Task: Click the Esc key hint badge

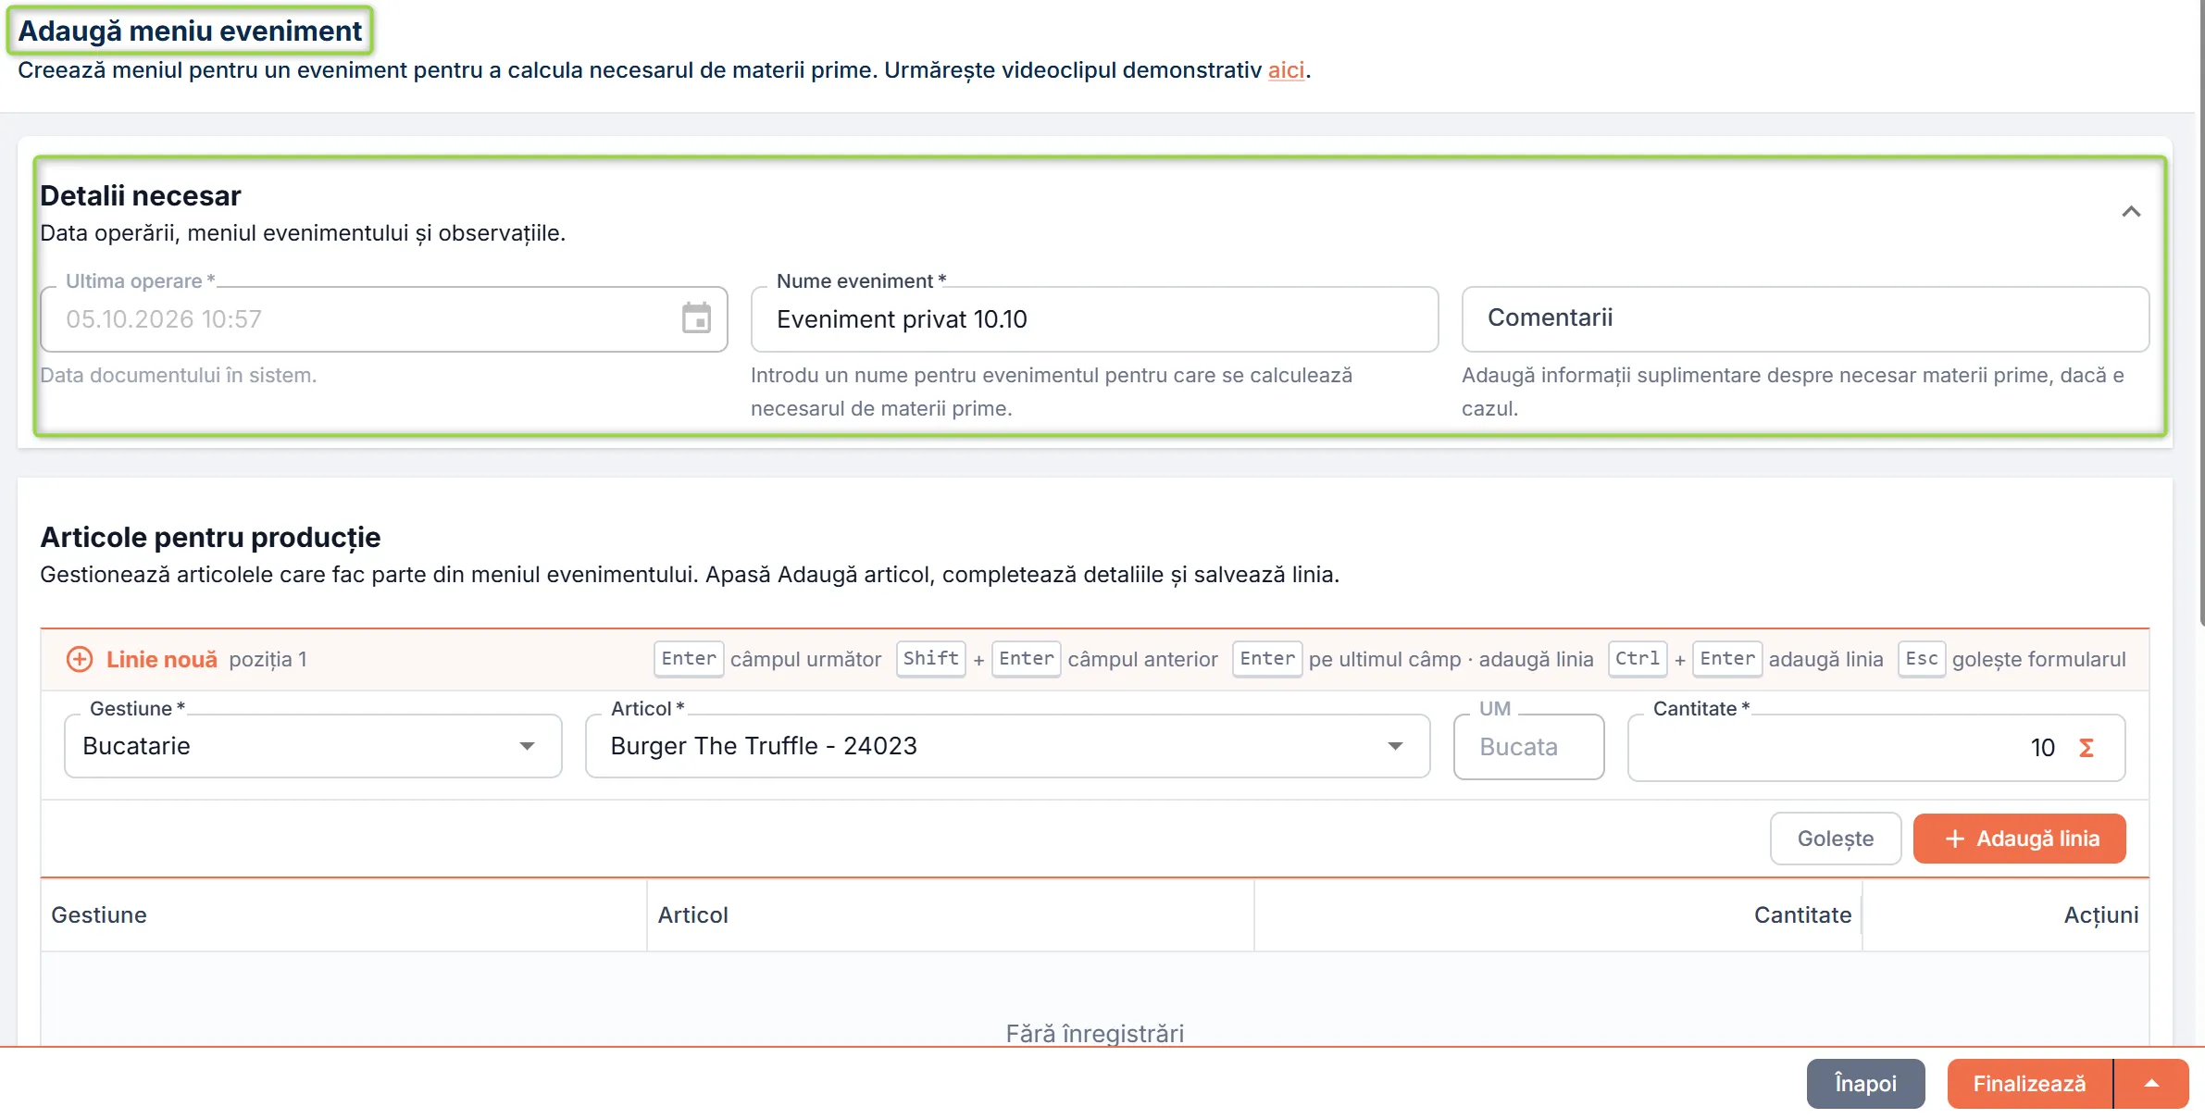Action: [1922, 659]
